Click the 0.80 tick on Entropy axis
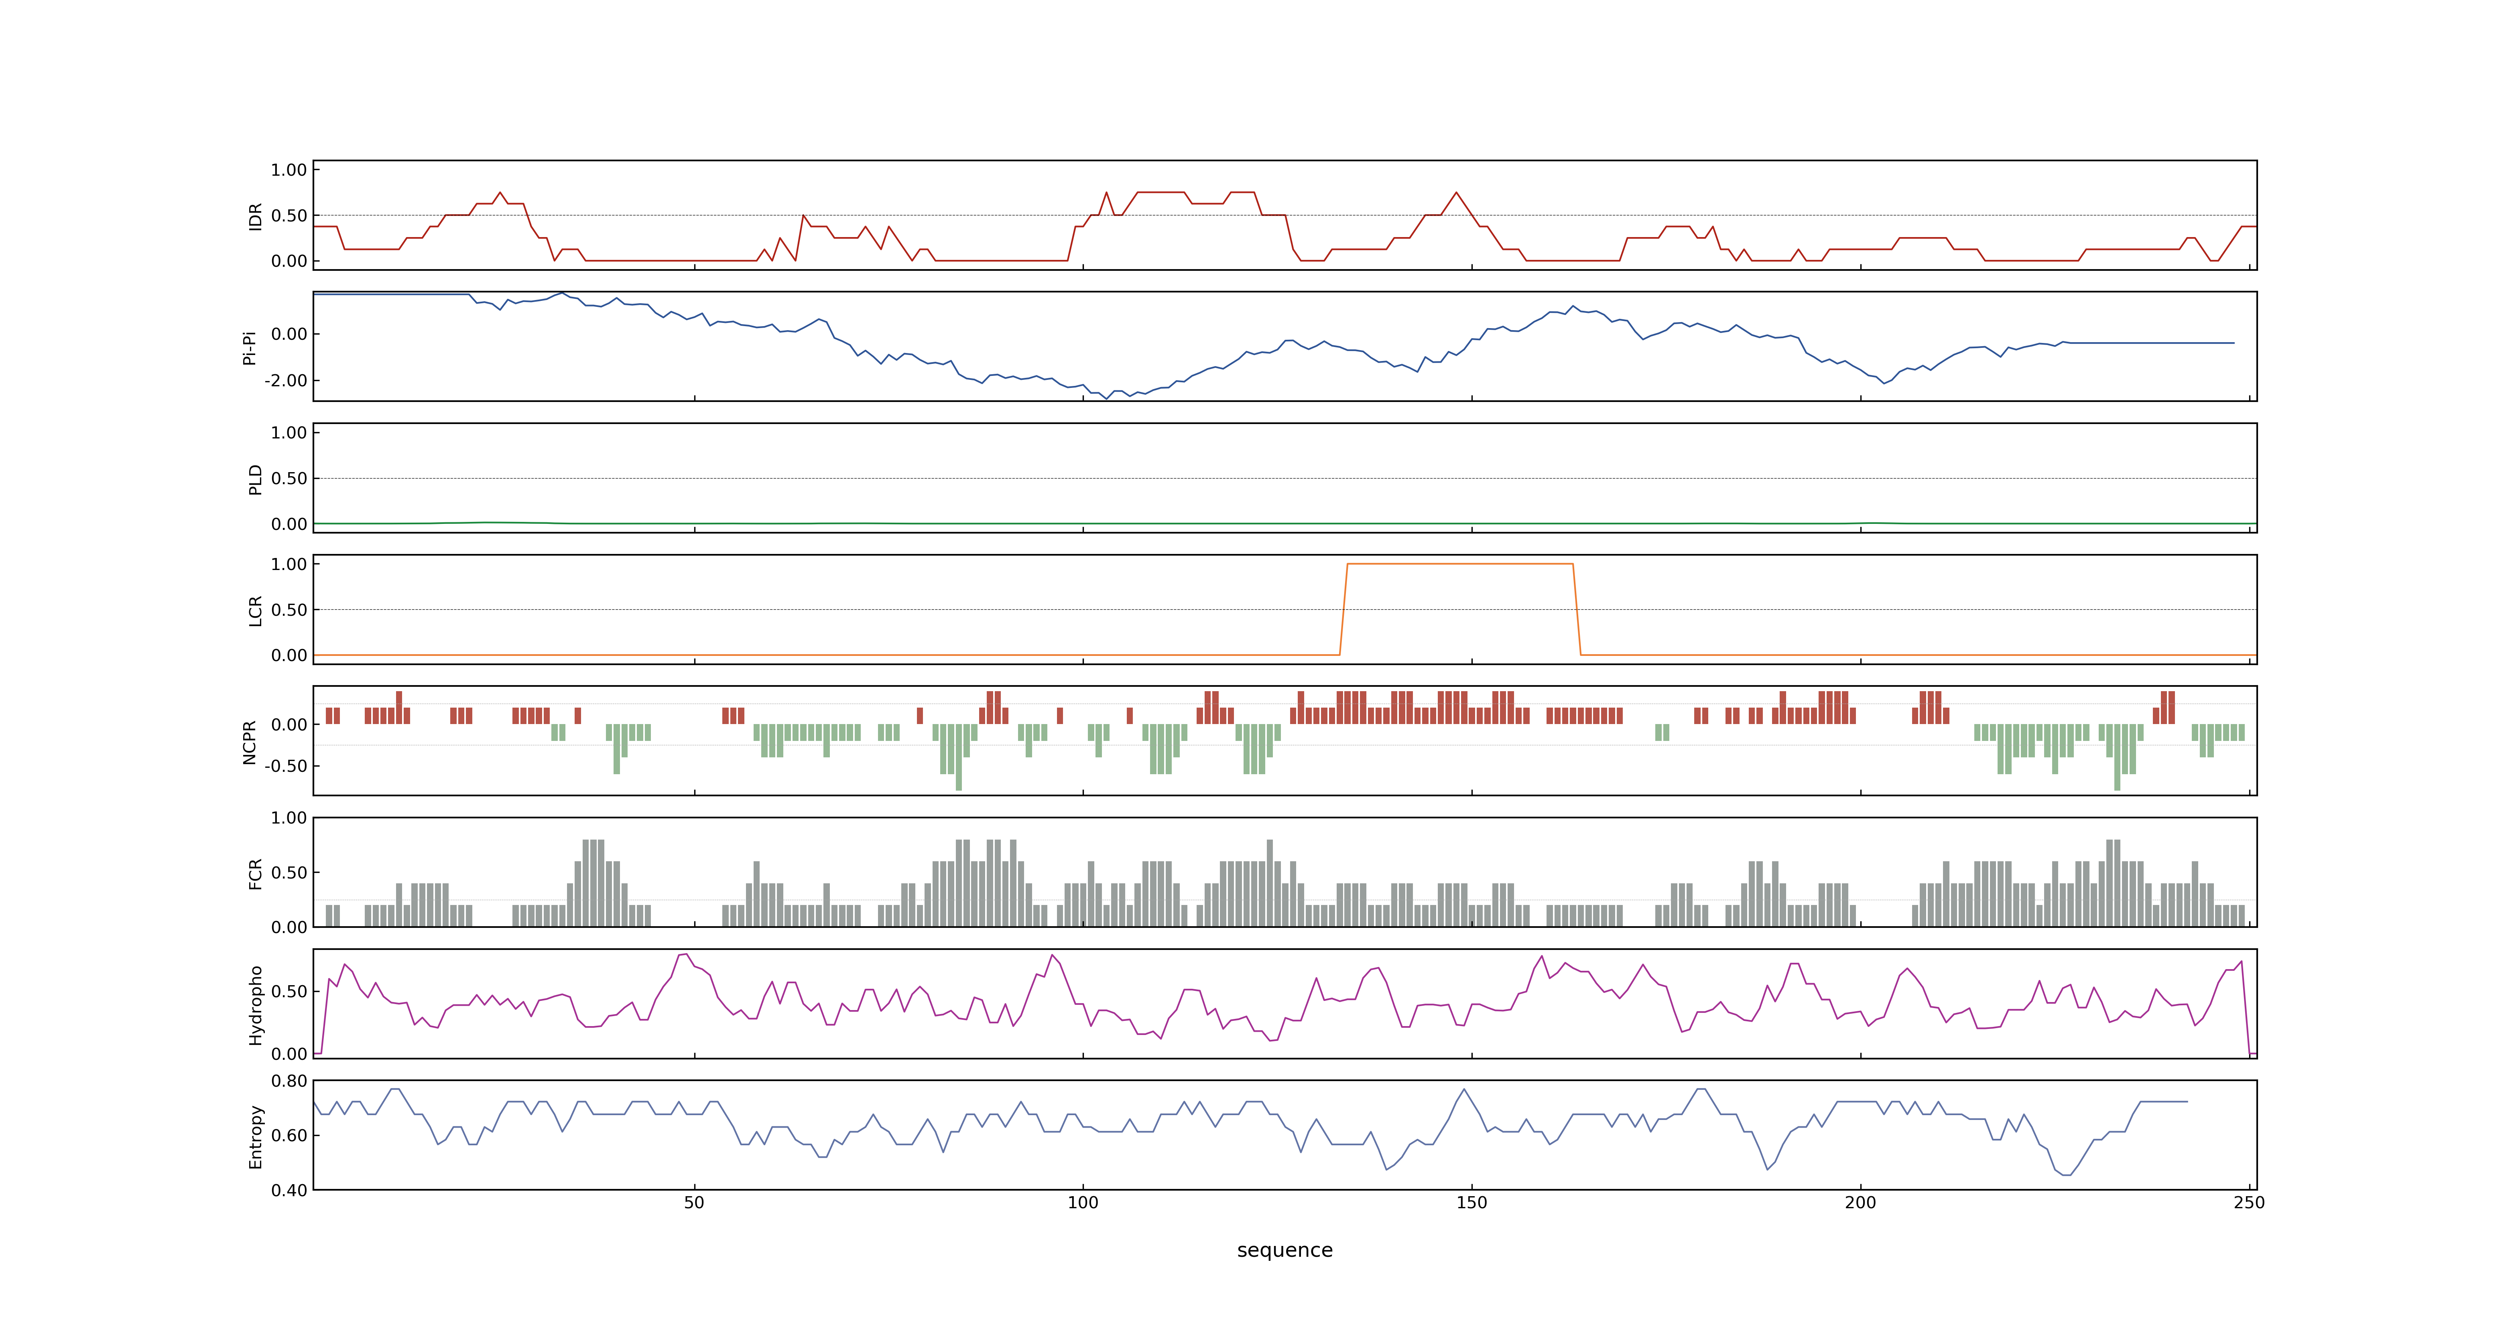This screenshot has width=2508, height=1337. [289, 1081]
